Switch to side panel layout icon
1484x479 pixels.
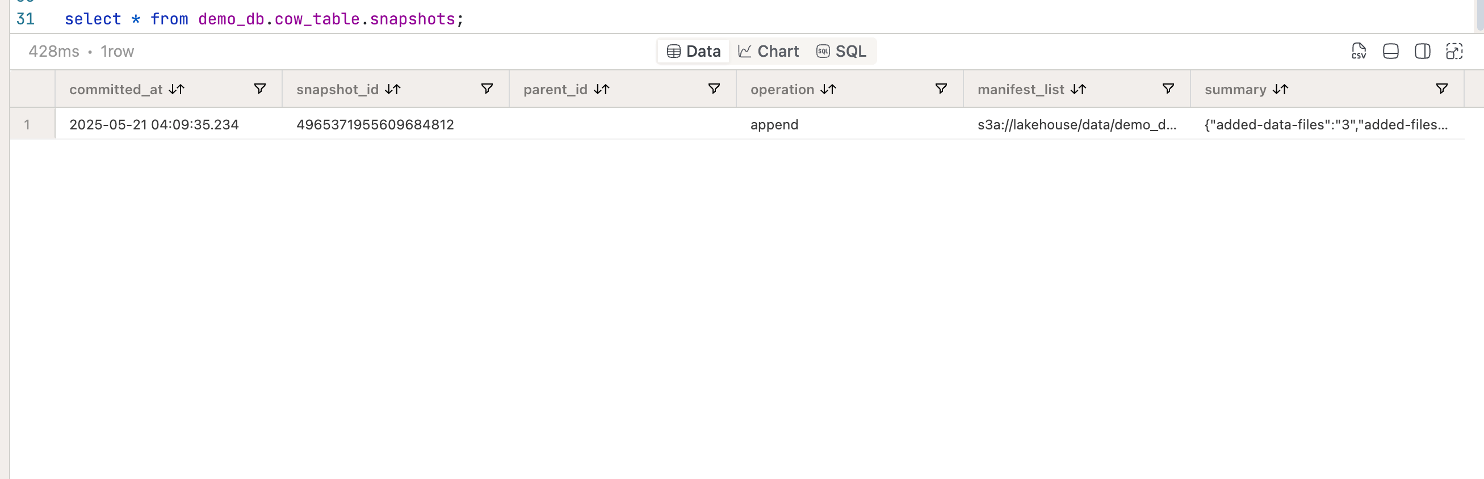(1422, 51)
